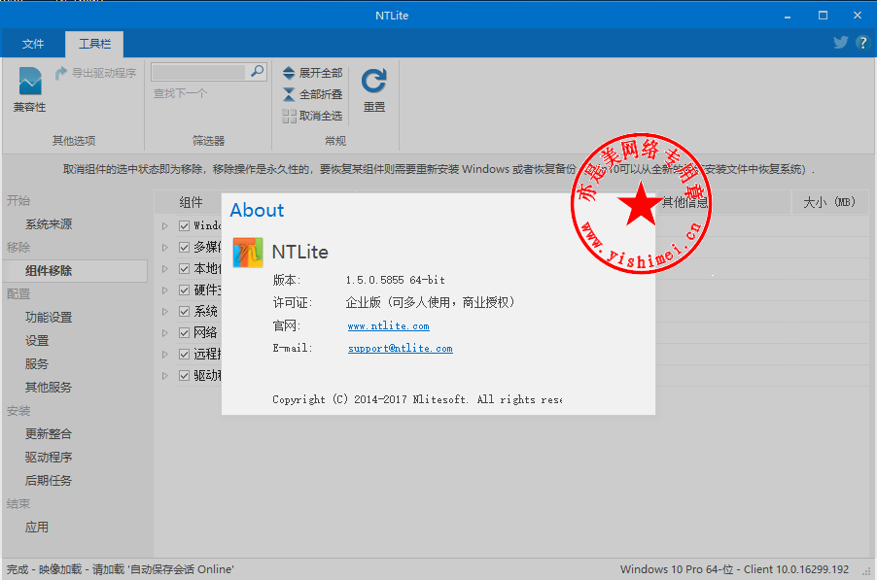Maximize the NTLite window

pyautogui.click(x=823, y=16)
